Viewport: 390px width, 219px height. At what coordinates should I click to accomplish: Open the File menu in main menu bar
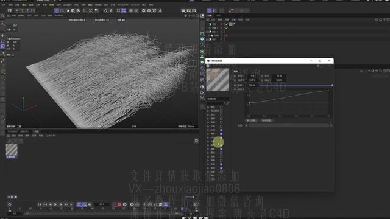4,5
